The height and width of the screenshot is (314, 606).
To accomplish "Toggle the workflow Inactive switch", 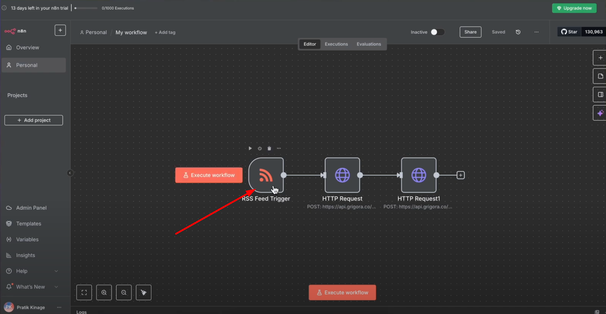I will tap(437, 32).
